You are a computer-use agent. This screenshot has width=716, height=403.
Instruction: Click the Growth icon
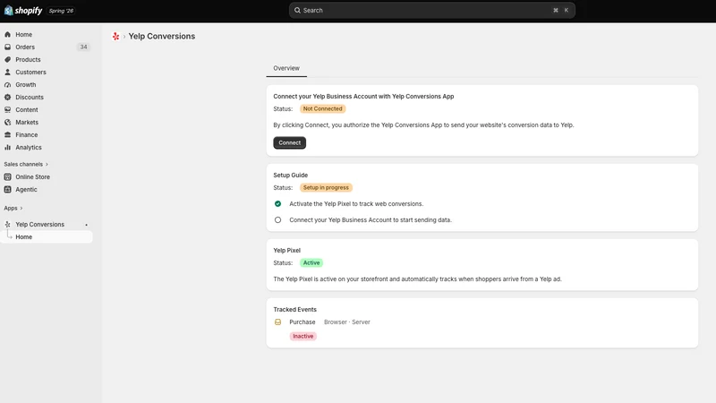[x=8, y=84]
